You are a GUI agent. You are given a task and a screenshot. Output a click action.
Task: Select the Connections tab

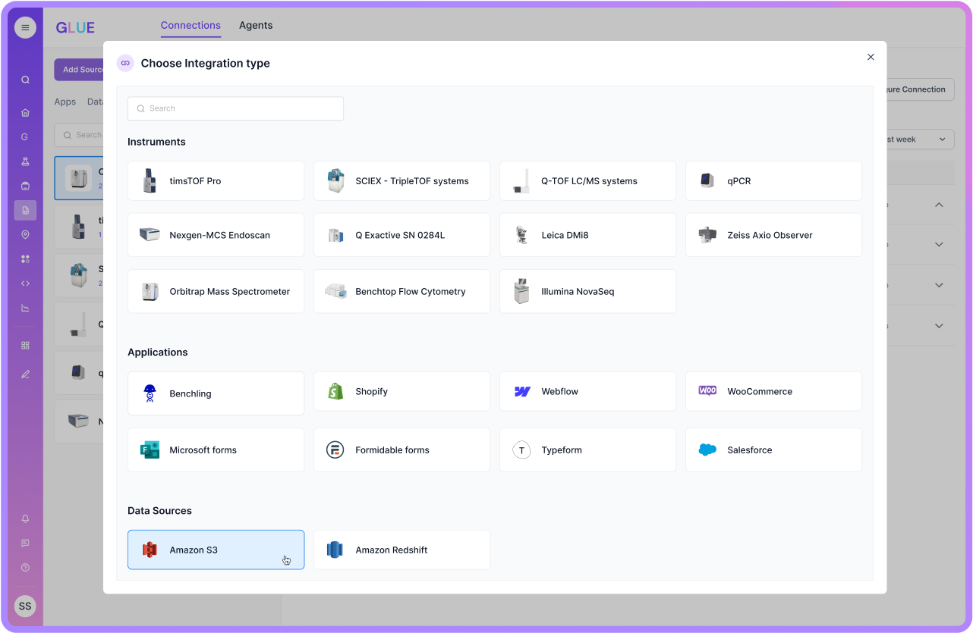coord(191,25)
